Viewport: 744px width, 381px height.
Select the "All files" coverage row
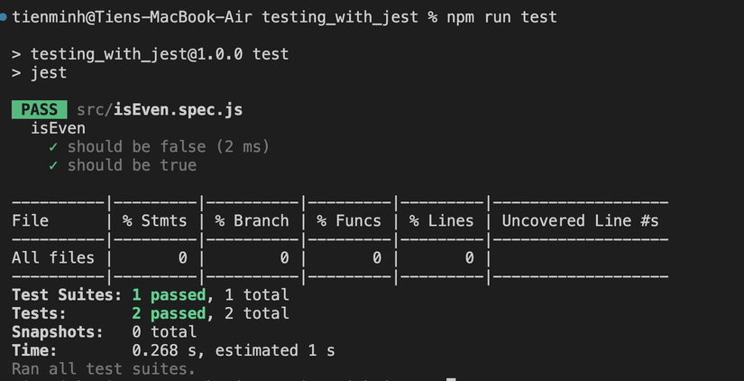point(52,257)
